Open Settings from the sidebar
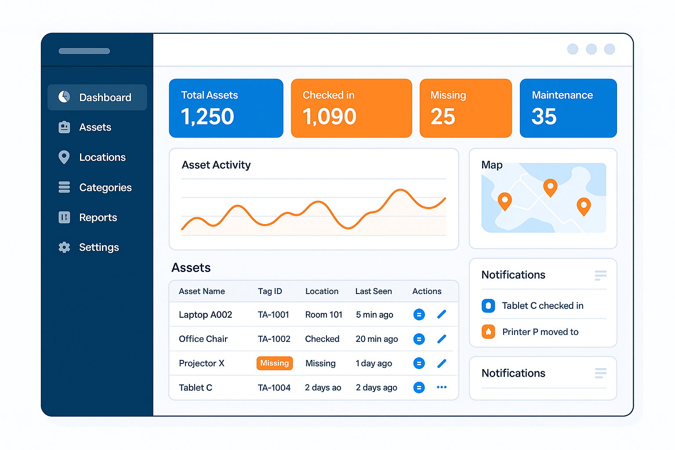Image resolution: width=675 pixels, height=450 pixels. tap(98, 247)
